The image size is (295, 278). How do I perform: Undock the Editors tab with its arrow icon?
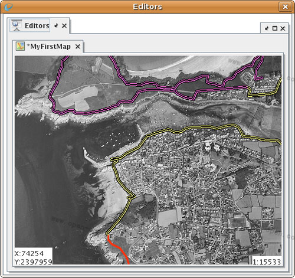(x=57, y=25)
